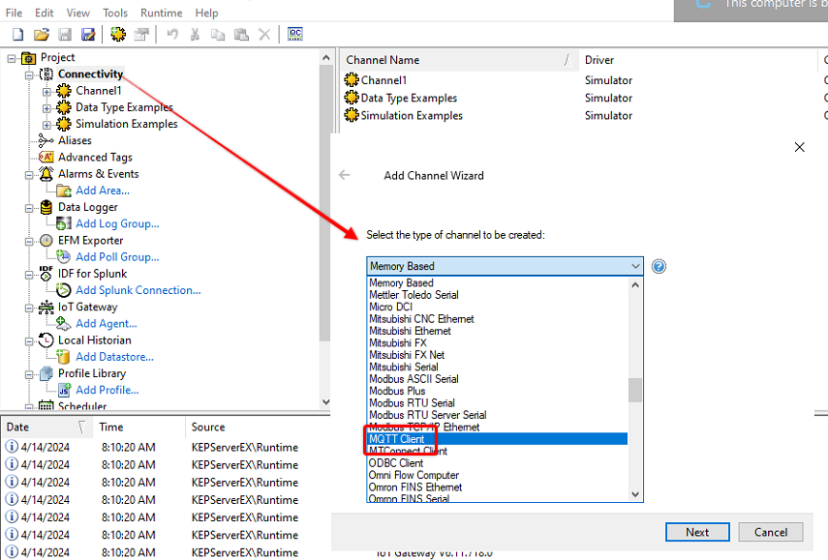Expand the Simulation Examples tree node
The image size is (828, 560).
pos(47,125)
